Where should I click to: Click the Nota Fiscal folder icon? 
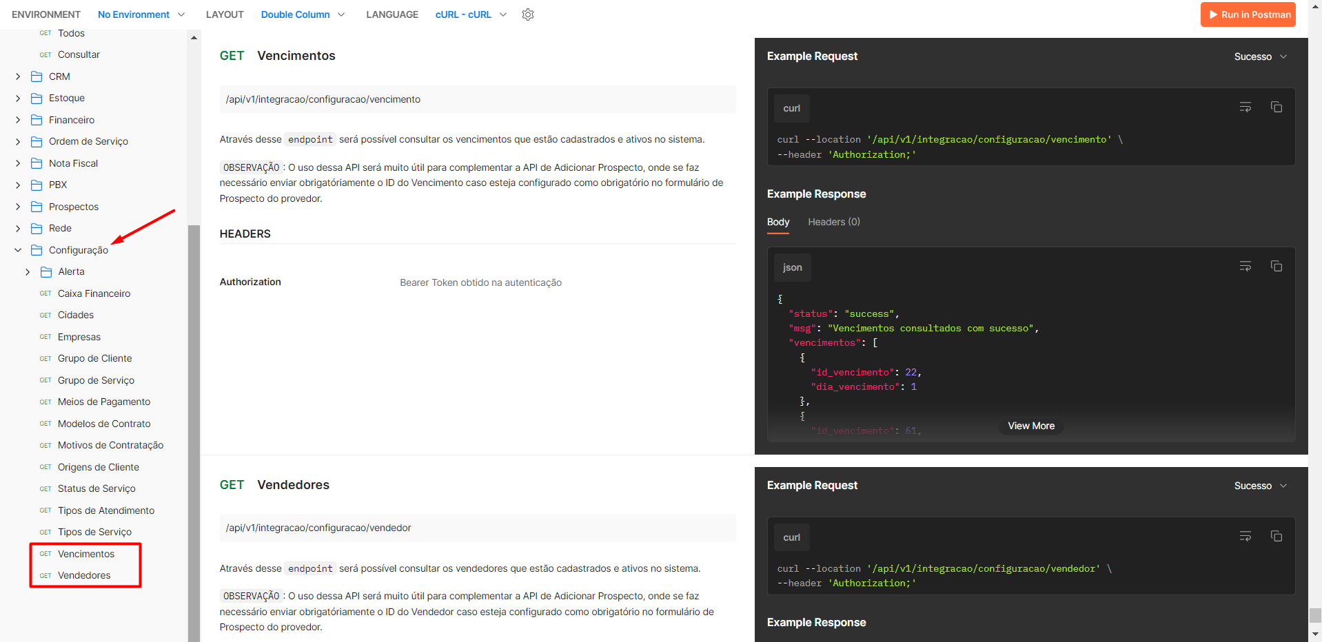37,163
